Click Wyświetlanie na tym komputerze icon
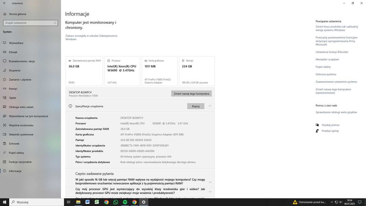This screenshot has height=206, width=366. tap(4, 116)
